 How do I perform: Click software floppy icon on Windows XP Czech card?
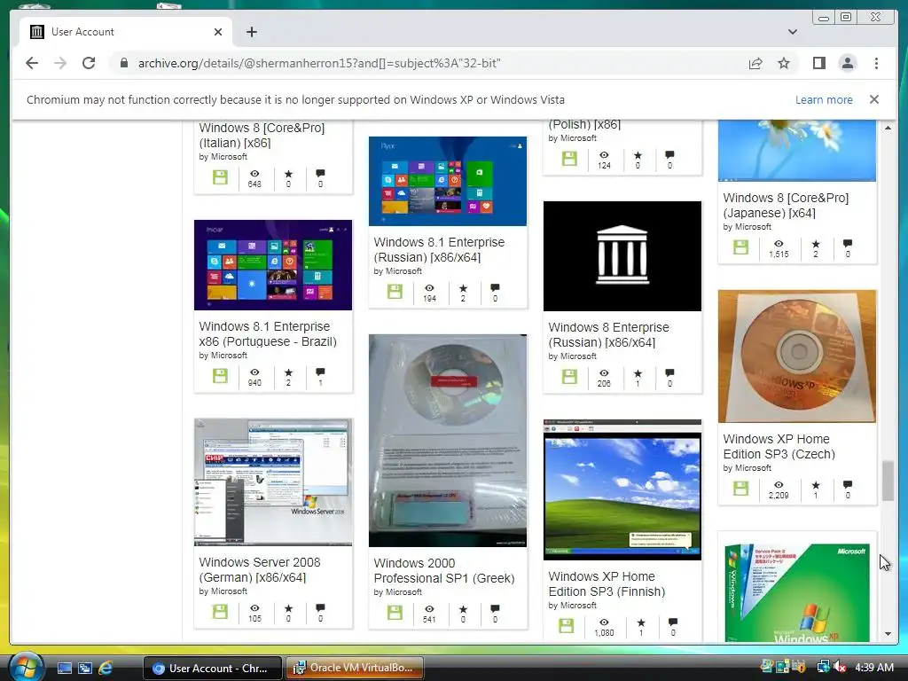tap(740, 489)
